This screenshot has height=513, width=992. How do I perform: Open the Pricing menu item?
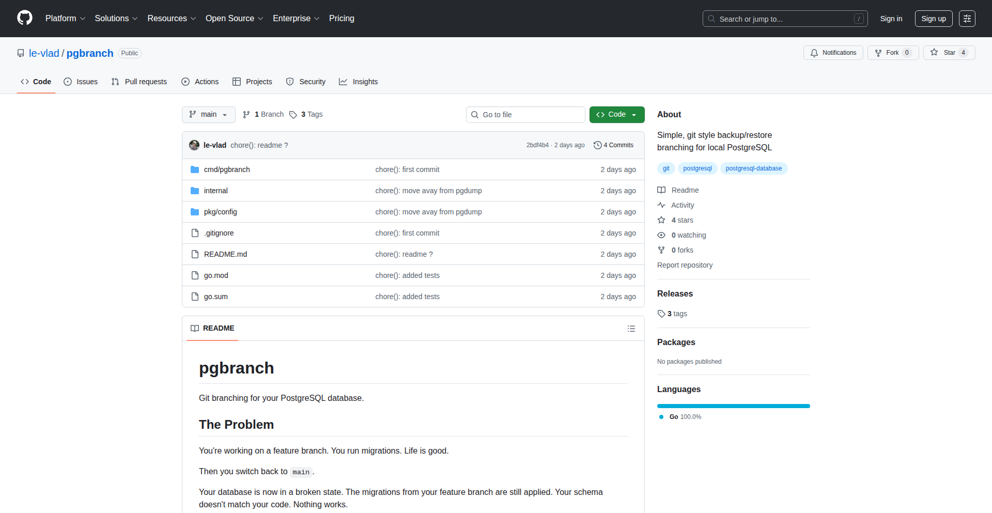click(x=342, y=18)
